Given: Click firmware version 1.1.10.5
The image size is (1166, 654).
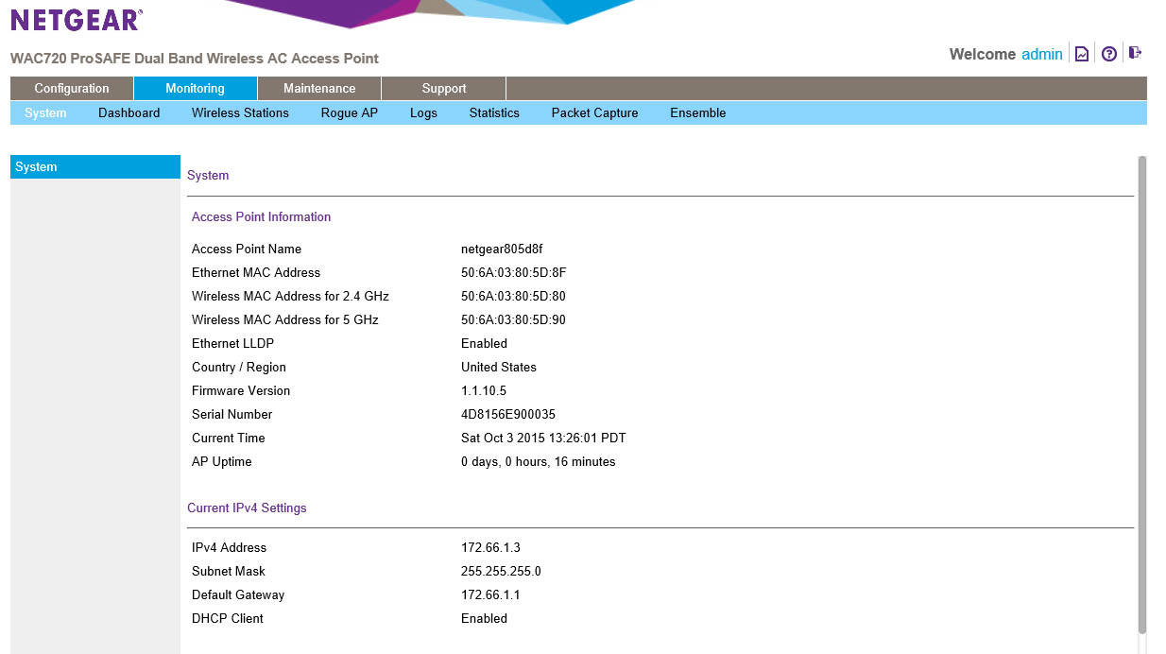Looking at the screenshot, I should click(484, 390).
